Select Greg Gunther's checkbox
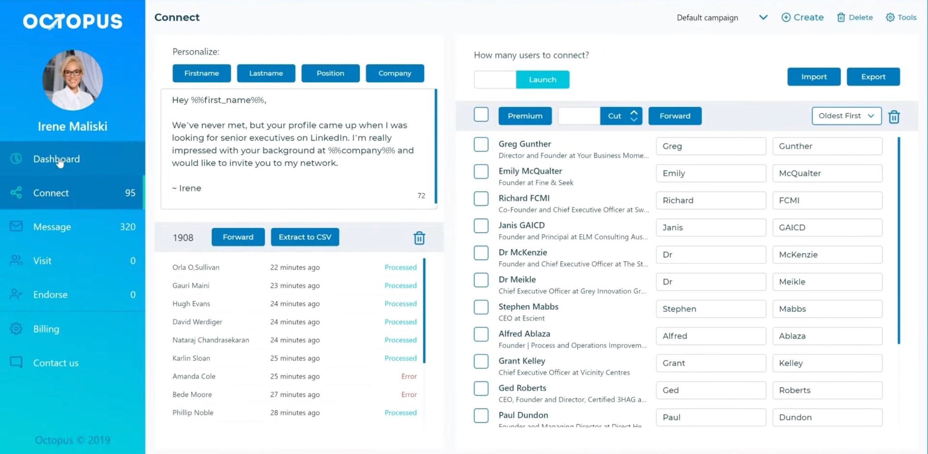Screen dimensions: 928x454 (481, 145)
